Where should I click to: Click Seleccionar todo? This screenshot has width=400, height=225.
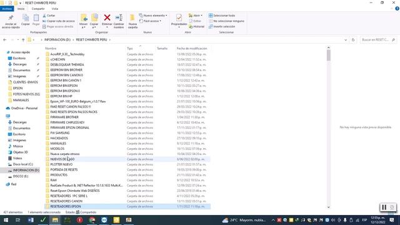[x=222, y=16]
